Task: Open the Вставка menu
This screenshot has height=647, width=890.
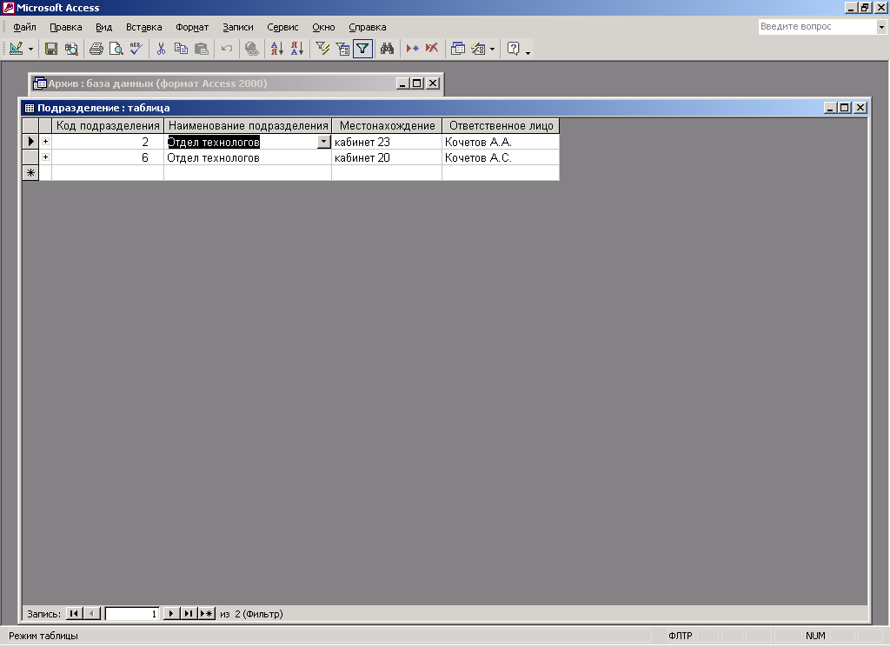Action: tap(144, 27)
